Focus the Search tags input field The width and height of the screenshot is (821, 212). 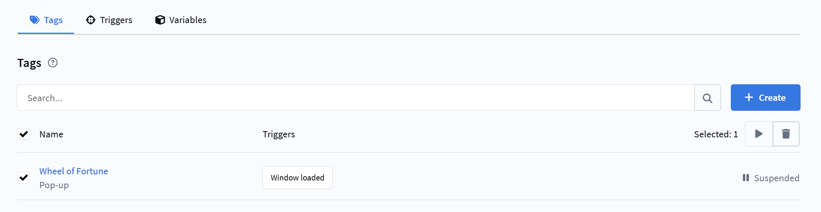tap(355, 98)
